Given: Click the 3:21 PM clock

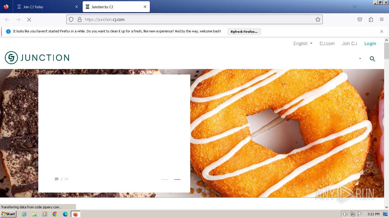Looking at the screenshot, I should pyautogui.click(x=373, y=214).
